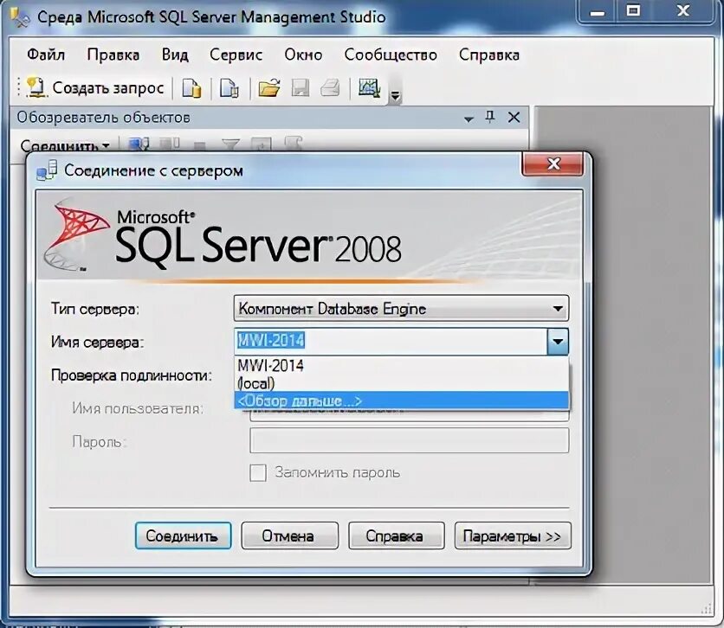The width and height of the screenshot is (724, 628).
Task: Click the filter funnel icon
Action: [x=230, y=144]
